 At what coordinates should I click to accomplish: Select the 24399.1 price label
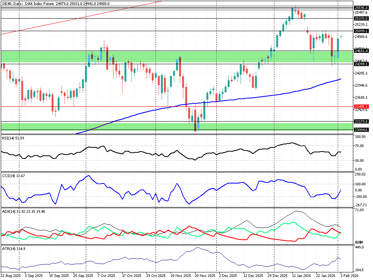point(360,64)
